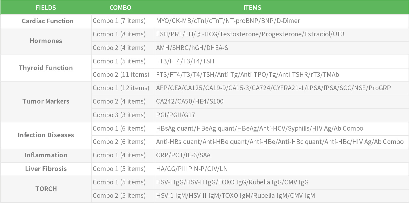Select the Cardiac Function field cell
409x203 pixels.
click(48, 21)
